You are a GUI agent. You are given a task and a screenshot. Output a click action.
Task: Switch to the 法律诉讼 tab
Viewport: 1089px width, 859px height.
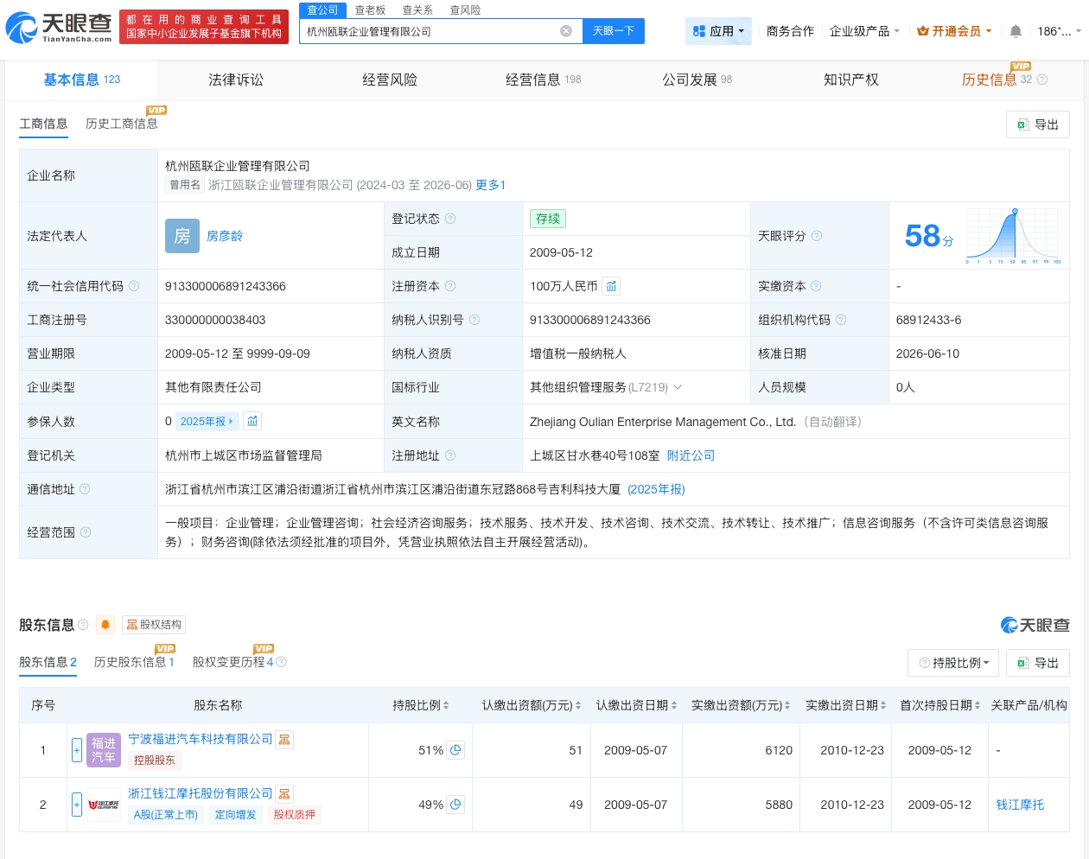pos(236,80)
